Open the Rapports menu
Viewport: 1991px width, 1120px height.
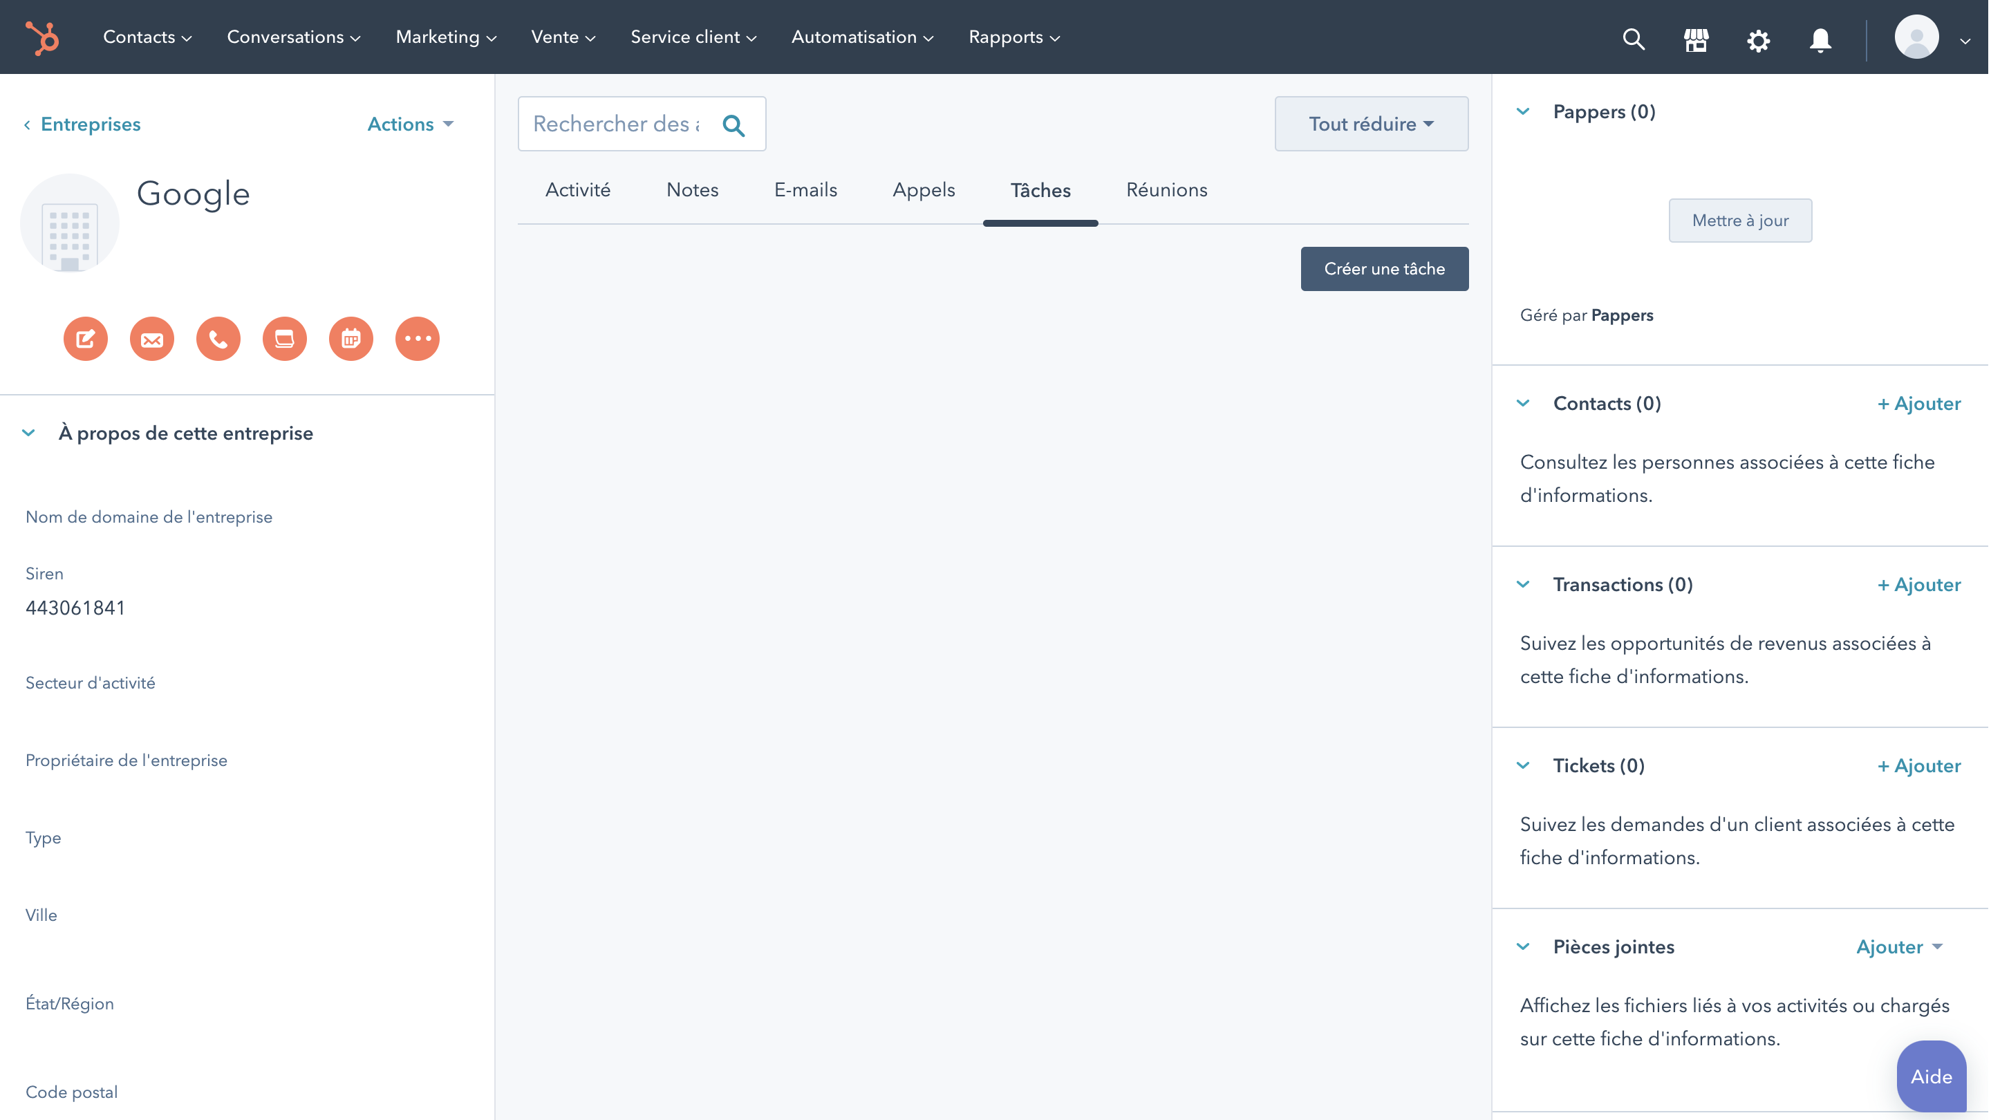click(1014, 37)
